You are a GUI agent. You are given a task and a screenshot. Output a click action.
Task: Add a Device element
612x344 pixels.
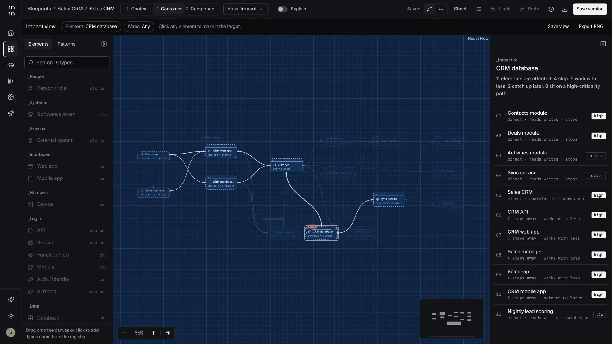67,205
